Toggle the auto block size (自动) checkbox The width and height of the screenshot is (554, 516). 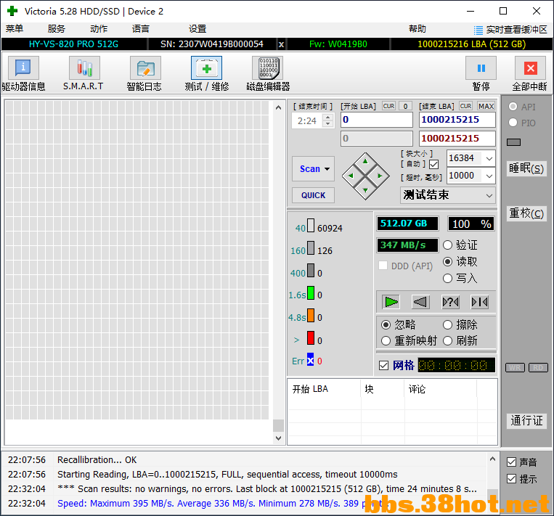(434, 164)
